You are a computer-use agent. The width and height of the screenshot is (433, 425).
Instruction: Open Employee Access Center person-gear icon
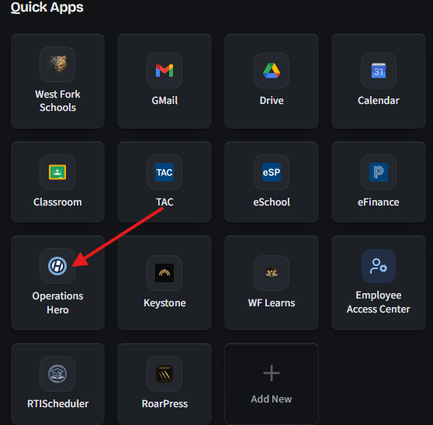379,266
